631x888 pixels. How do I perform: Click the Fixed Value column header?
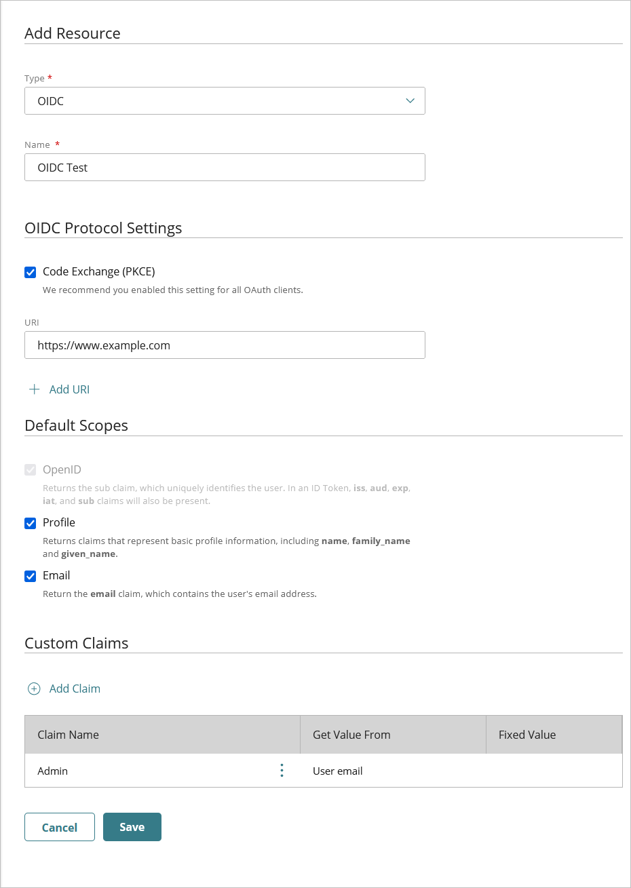[527, 735]
